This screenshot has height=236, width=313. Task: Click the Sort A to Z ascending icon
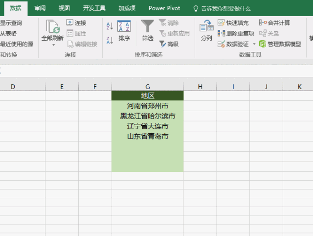click(x=110, y=26)
